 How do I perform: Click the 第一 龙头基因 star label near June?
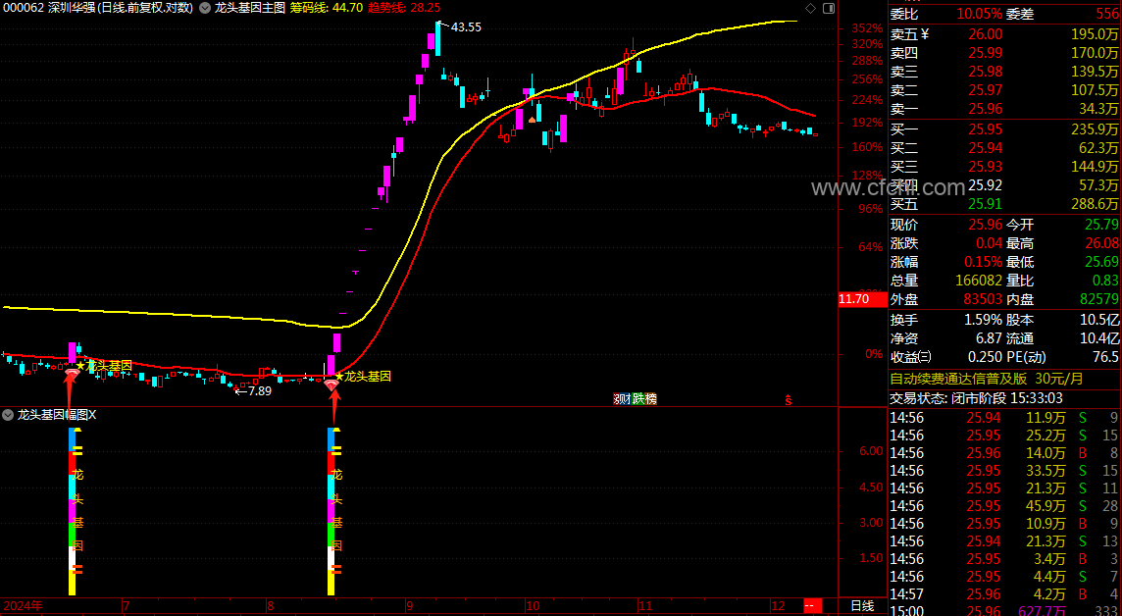click(105, 366)
